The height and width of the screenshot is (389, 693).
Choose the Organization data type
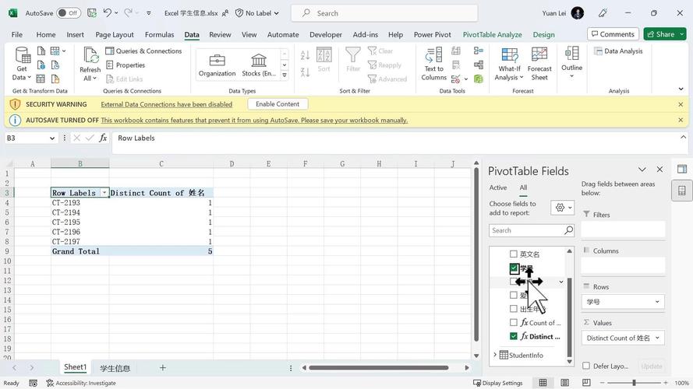217,65
